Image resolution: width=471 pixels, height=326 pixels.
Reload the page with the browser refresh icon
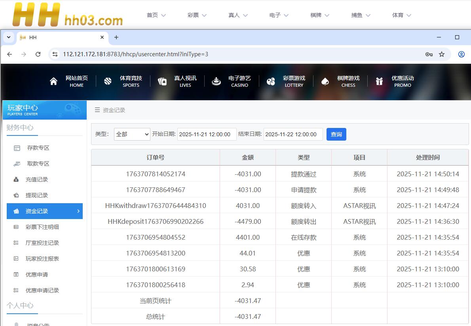coord(38,54)
